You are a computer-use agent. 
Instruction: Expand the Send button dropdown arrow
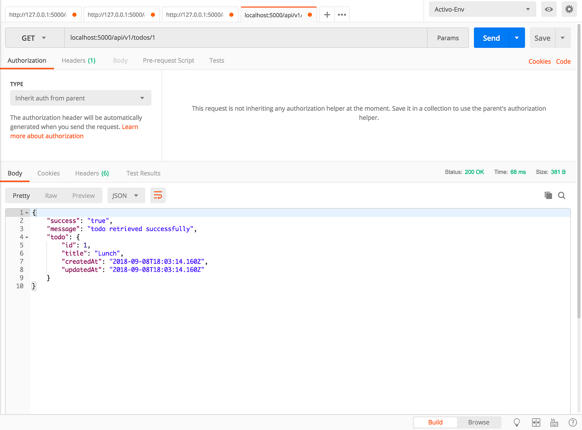517,38
